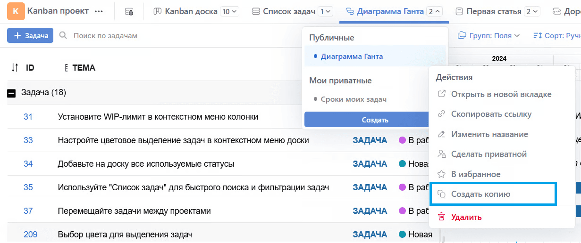Click the link icon for Скопировать ссылку
Screen dimensions: 581x243
click(x=441, y=114)
